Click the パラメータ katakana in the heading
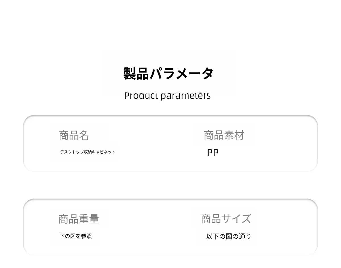341x268 pixels. point(182,73)
